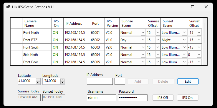Open Sunrise Scene dropdown for Side North
This screenshot has width=217, height=108.
click(143, 55)
